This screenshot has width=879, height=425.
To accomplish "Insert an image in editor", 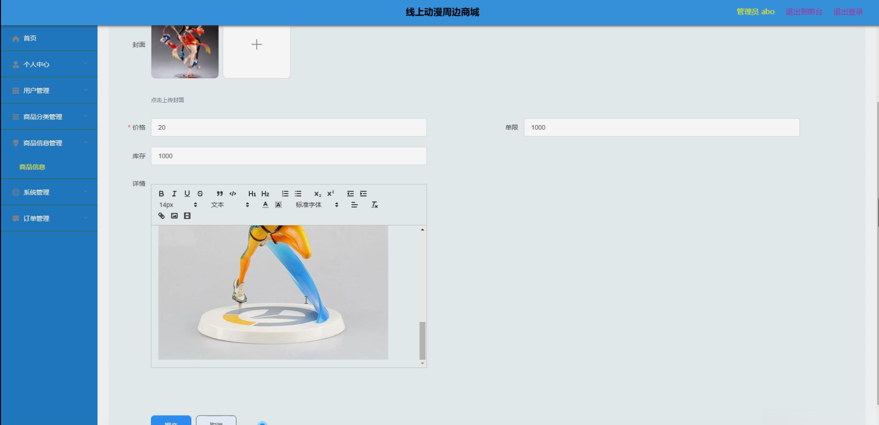I will pyautogui.click(x=174, y=216).
